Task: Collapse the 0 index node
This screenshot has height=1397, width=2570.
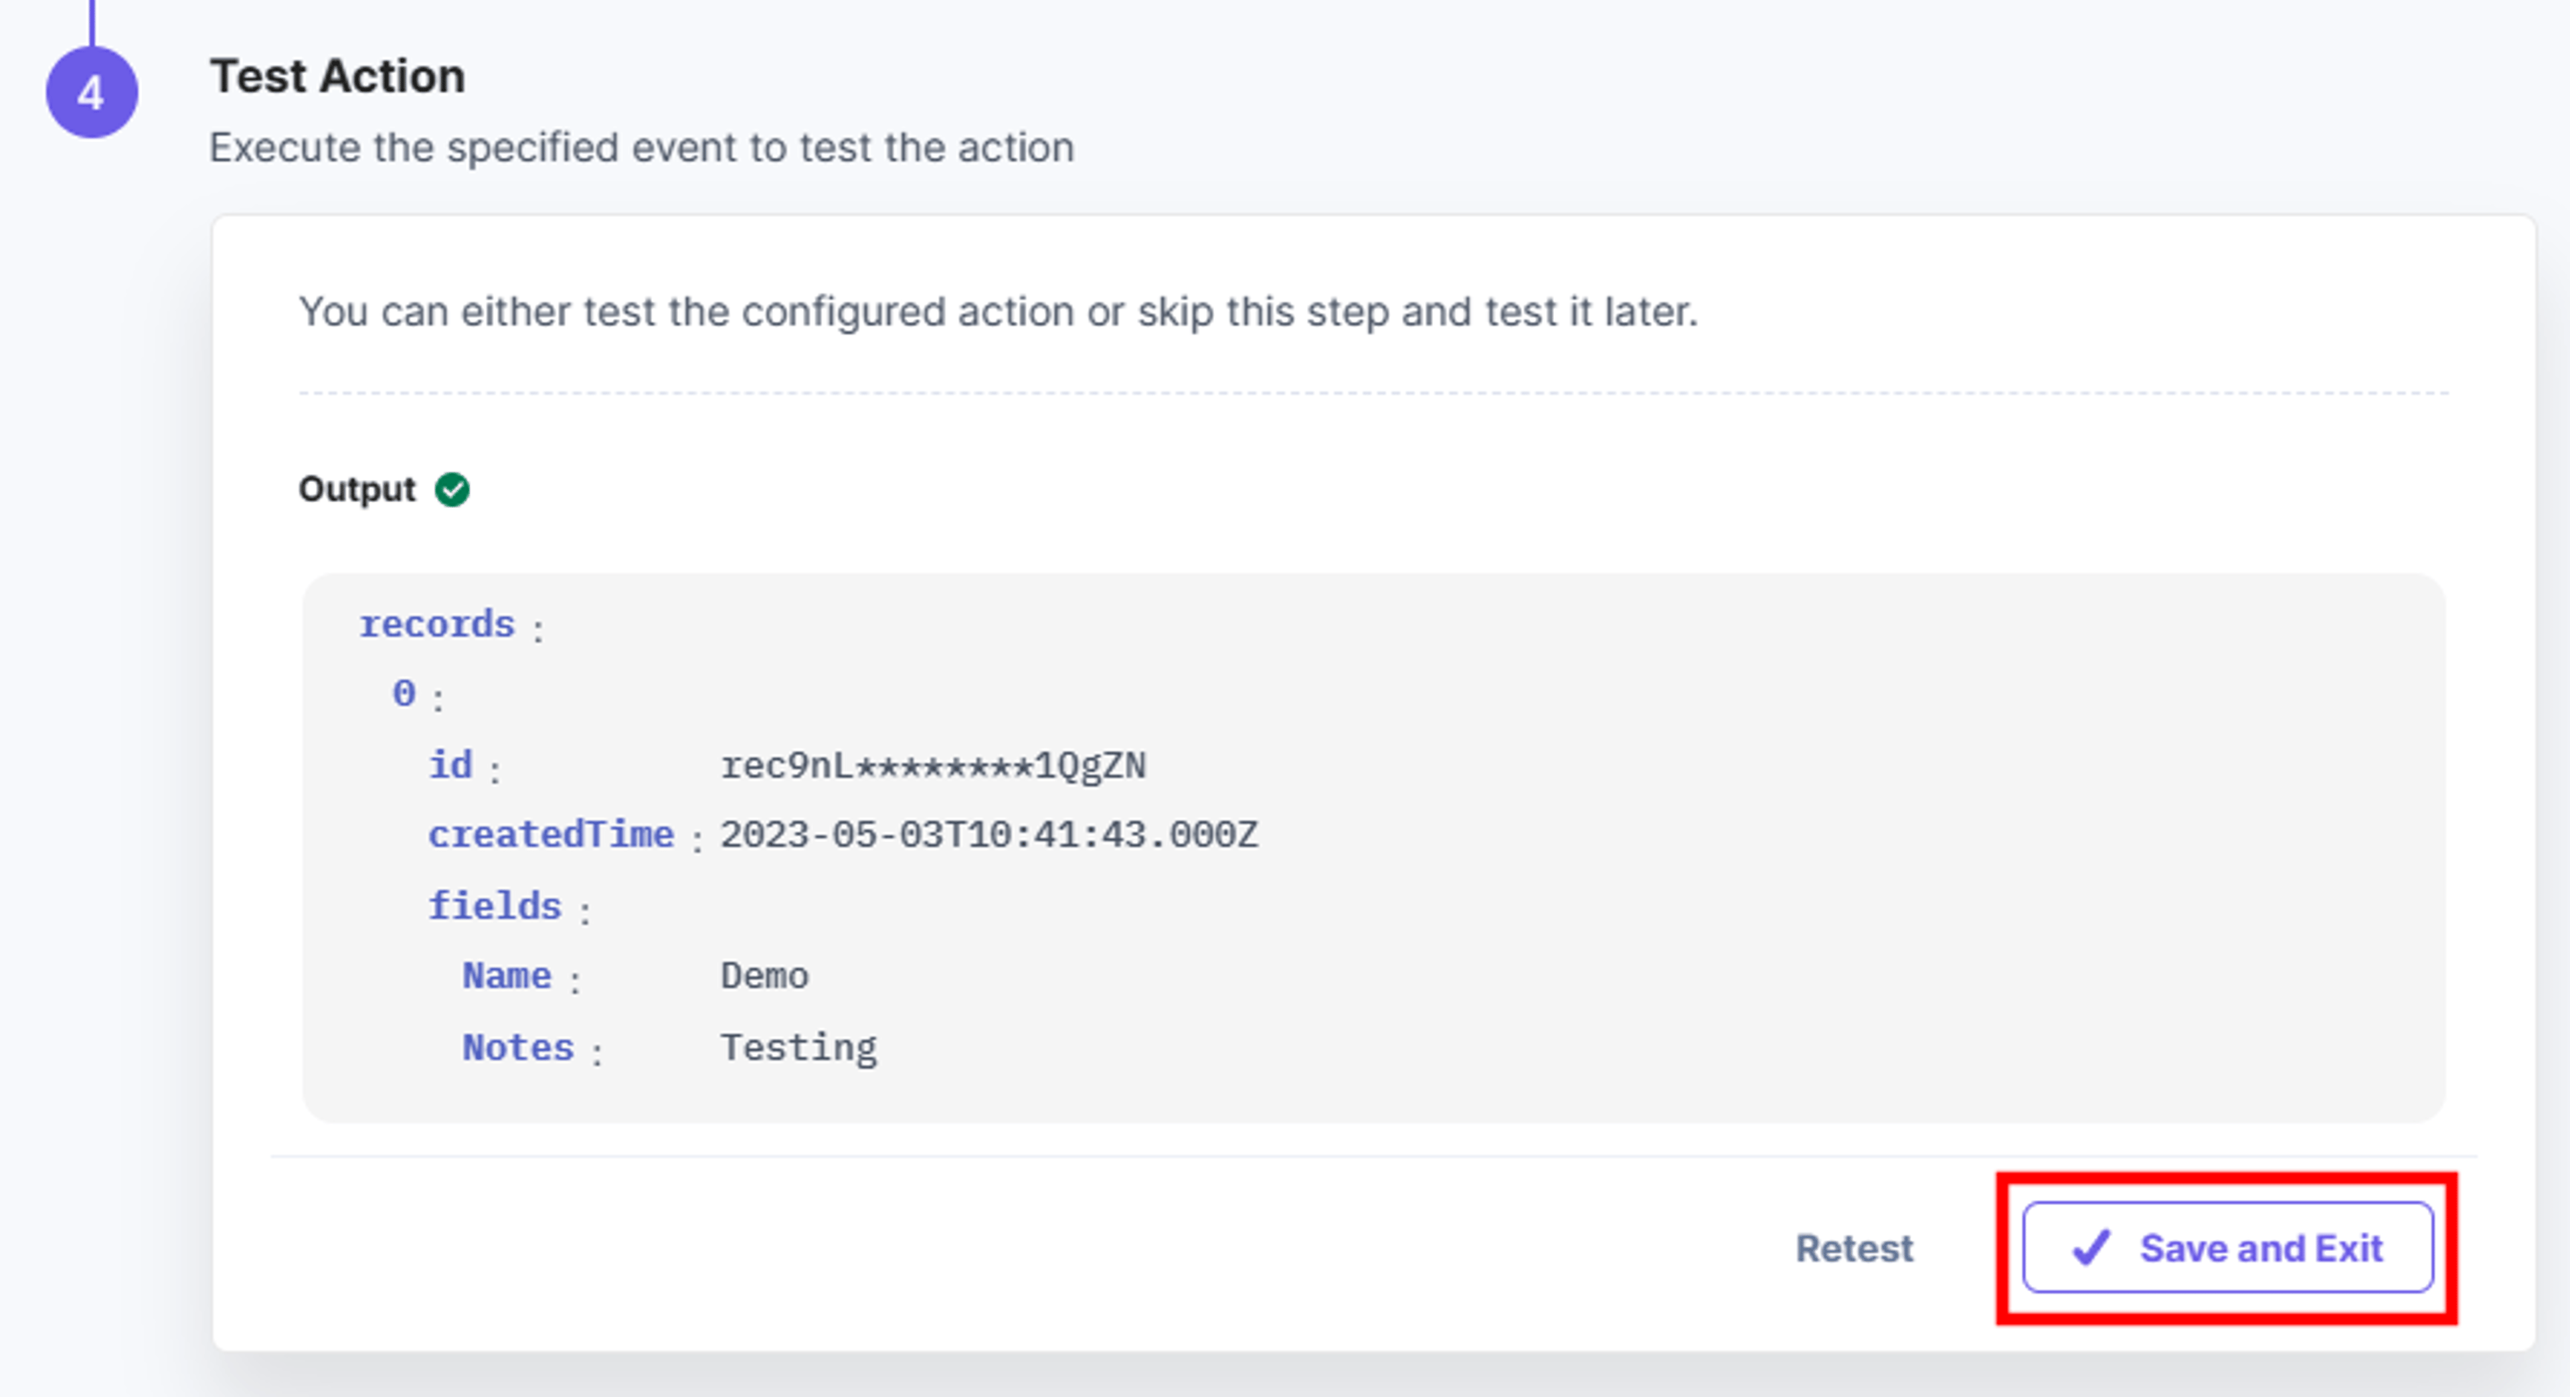Action: 404,693
